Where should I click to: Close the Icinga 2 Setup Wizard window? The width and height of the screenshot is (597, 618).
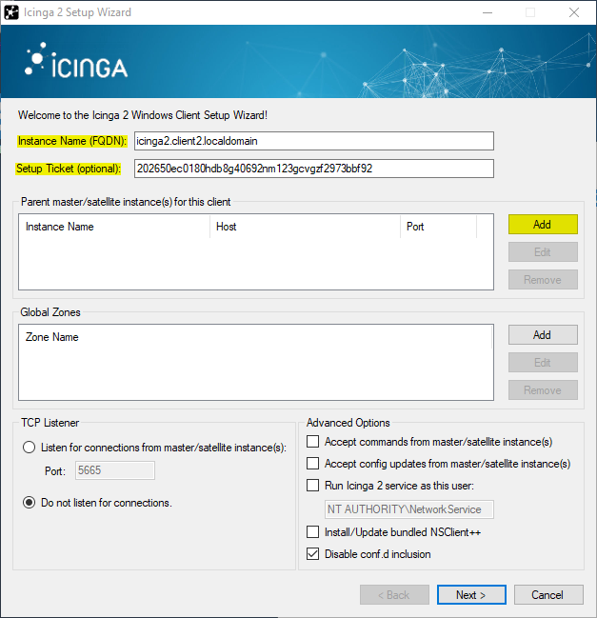574,12
